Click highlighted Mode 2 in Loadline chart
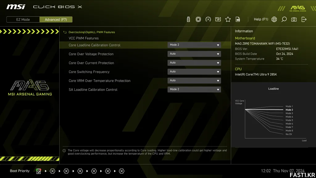This screenshot has height=178, width=316. point(289,110)
